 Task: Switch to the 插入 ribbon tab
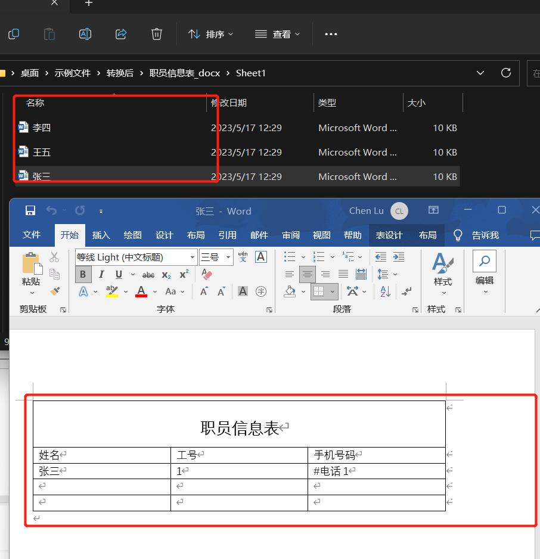[101, 235]
